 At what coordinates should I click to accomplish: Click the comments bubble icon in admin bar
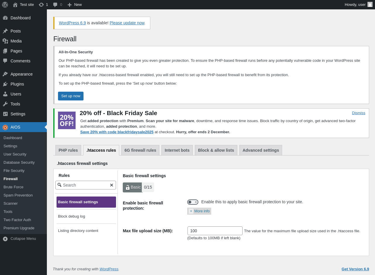click(x=55, y=5)
